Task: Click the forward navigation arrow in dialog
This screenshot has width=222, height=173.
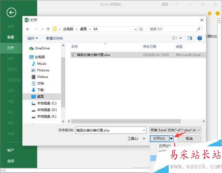Action: click(x=36, y=29)
